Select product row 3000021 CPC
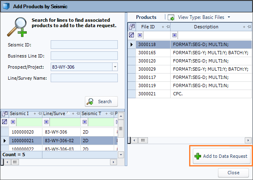Viewport: 253px width, 180px height. pyautogui.click(x=190, y=94)
